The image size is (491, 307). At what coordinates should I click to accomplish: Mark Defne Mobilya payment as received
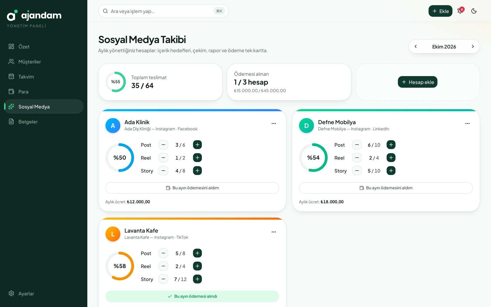tap(386, 188)
